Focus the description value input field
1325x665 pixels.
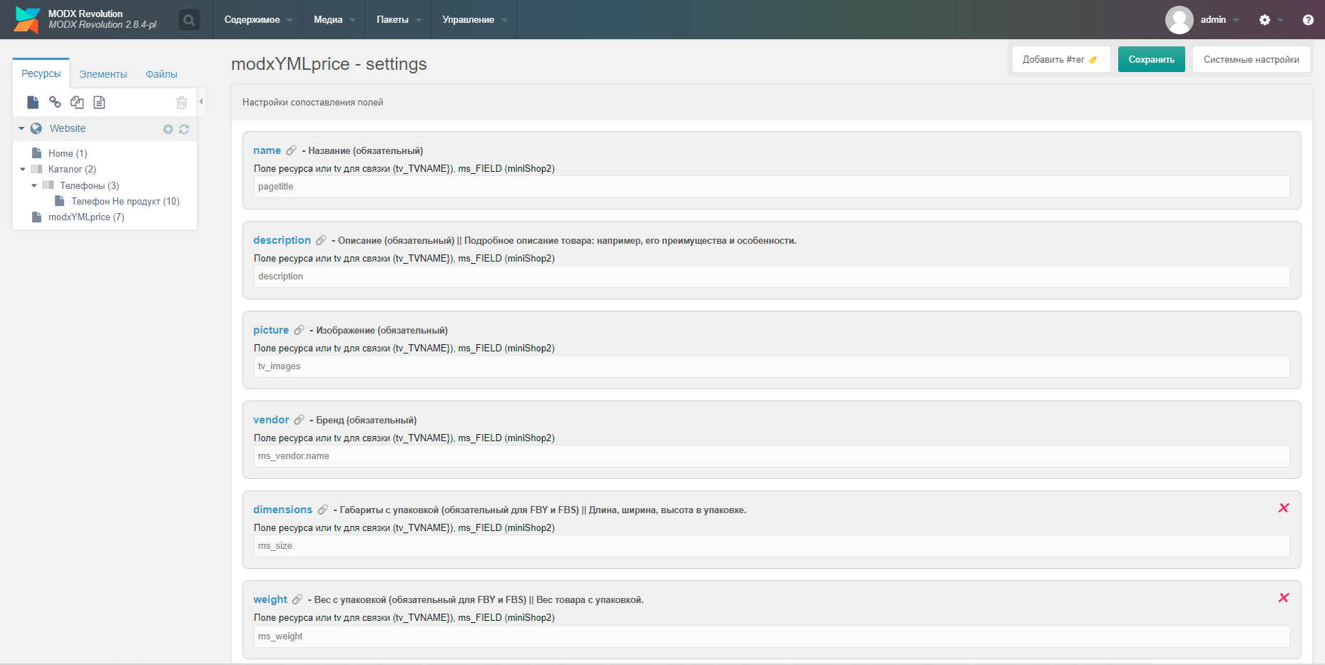772,277
